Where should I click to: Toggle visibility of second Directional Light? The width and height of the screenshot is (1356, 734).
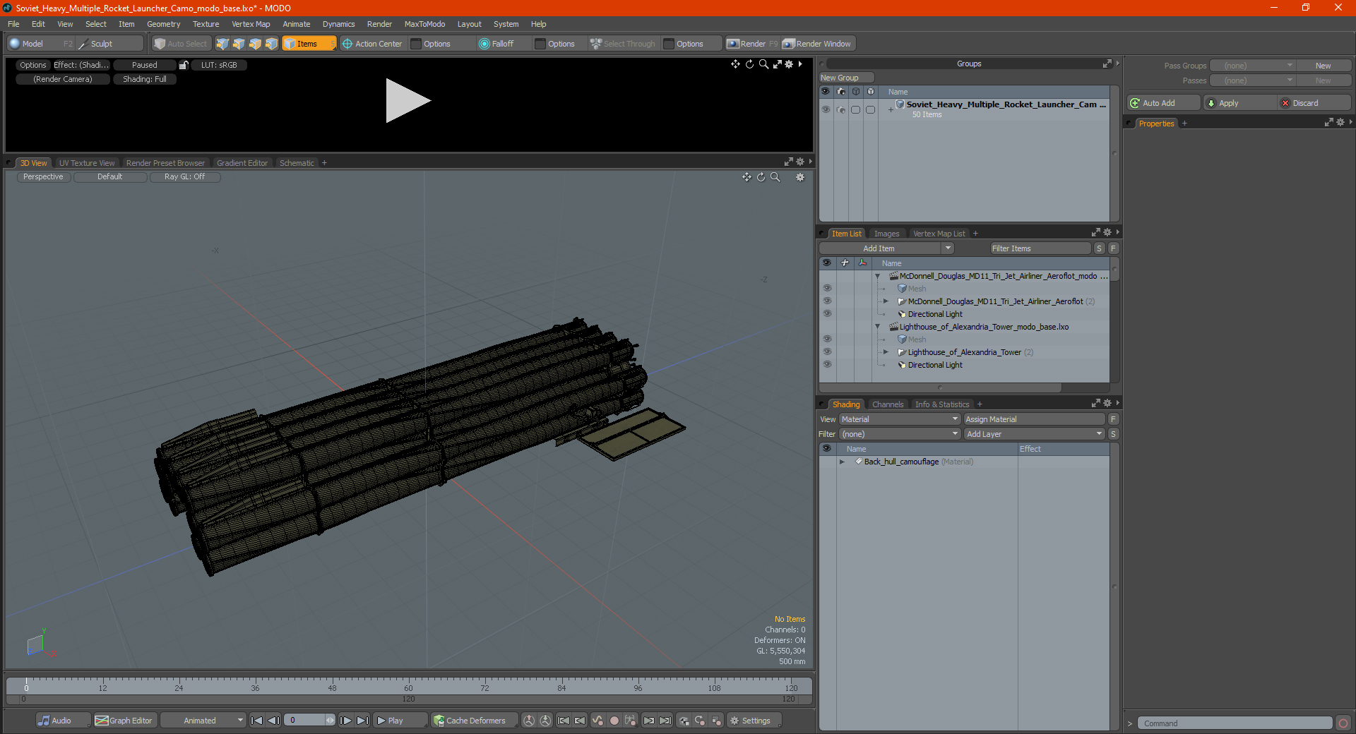click(827, 365)
